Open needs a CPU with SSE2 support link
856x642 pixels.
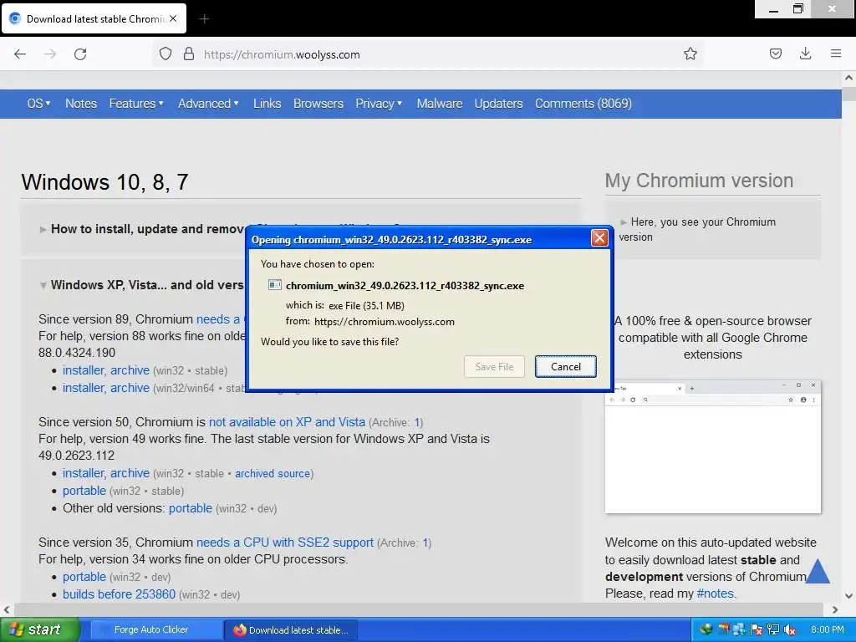pos(284,543)
